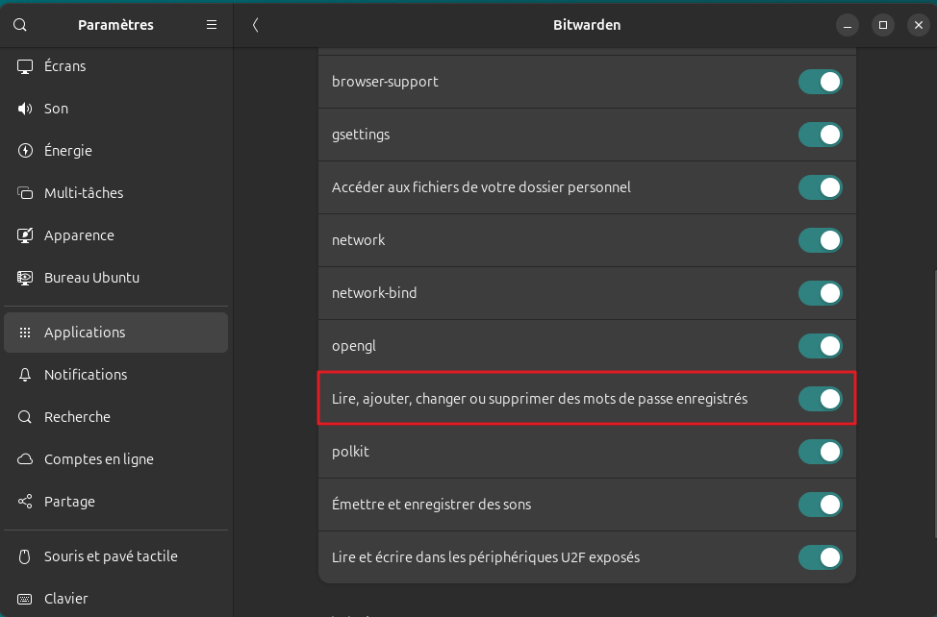Go to Souris et pavé tactile
The height and width of the screenshot is (617, 937).
(111, 556)
